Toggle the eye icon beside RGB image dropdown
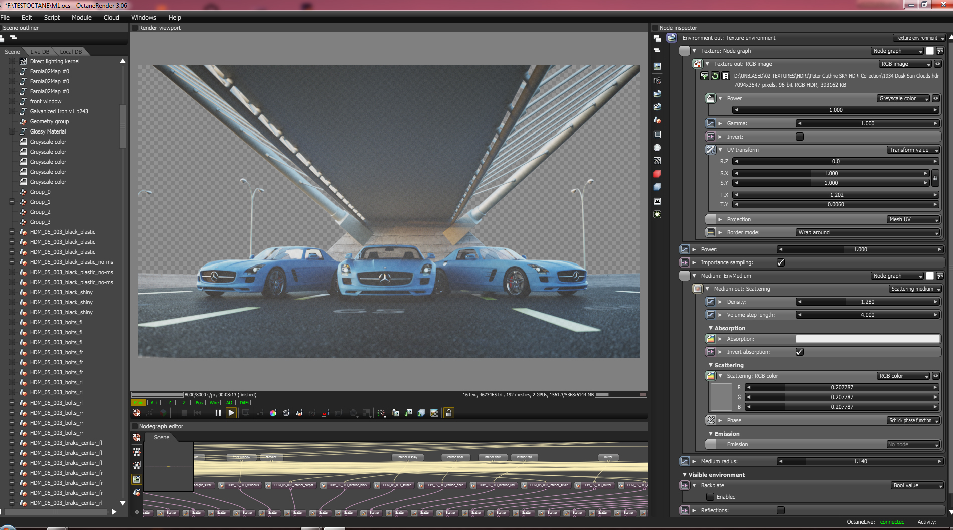 tap(937, 64)
